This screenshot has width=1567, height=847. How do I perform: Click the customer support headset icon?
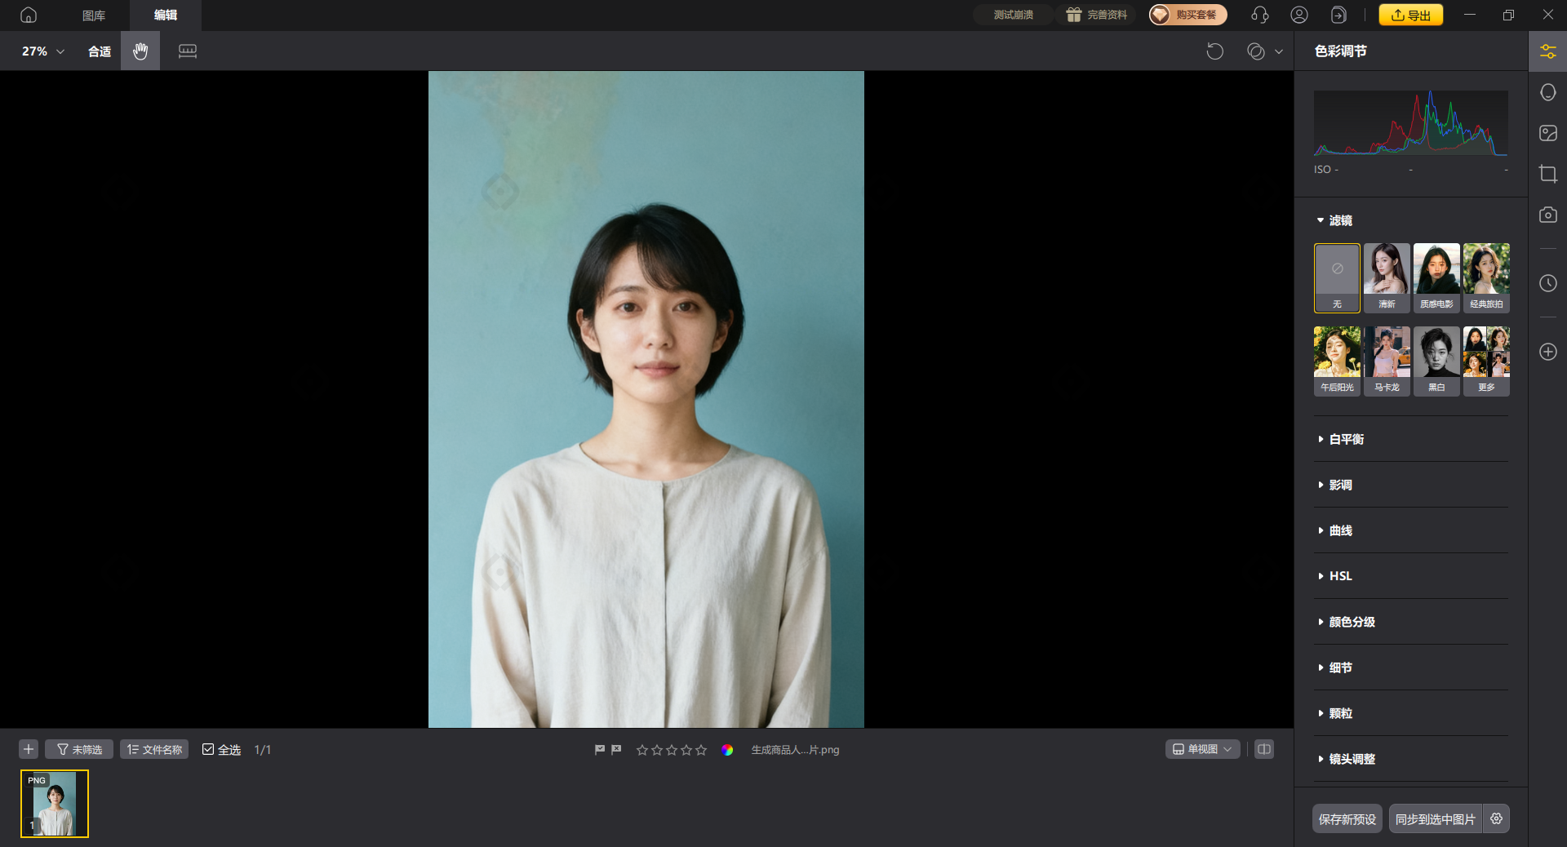tap(1259, 15)
